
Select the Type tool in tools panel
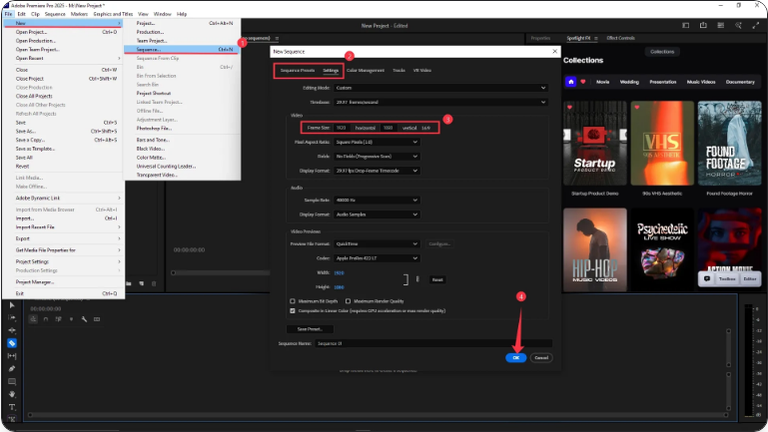click(x=12, y=406)
